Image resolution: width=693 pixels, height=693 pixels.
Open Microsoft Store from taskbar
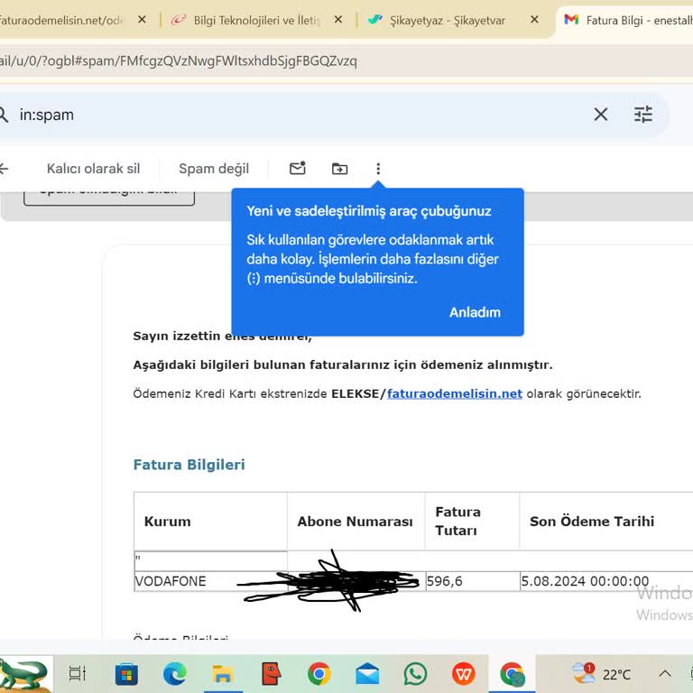(x=126, y=674)
